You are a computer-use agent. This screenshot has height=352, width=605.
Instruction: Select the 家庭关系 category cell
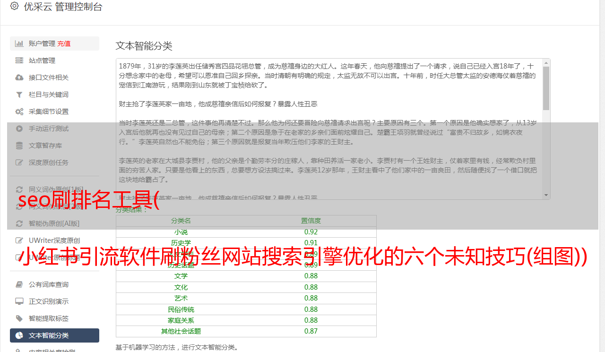pyautogui.click(x=181, y=320)
